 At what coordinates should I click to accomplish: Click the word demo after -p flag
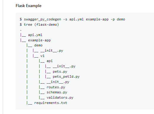(x=121, y=19)
